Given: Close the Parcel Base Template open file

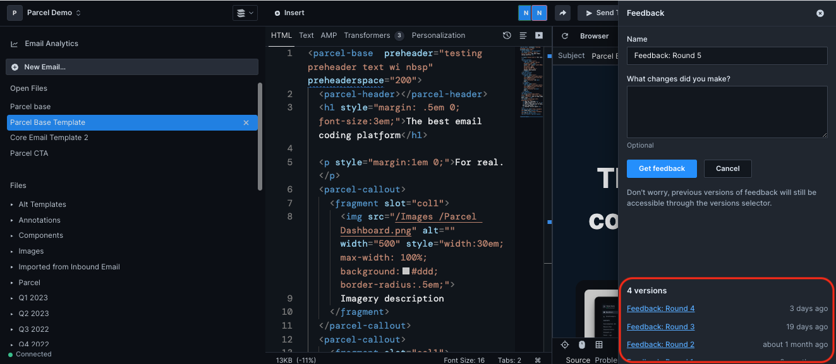Looking at the screenshot, I should tap(246, 122).
